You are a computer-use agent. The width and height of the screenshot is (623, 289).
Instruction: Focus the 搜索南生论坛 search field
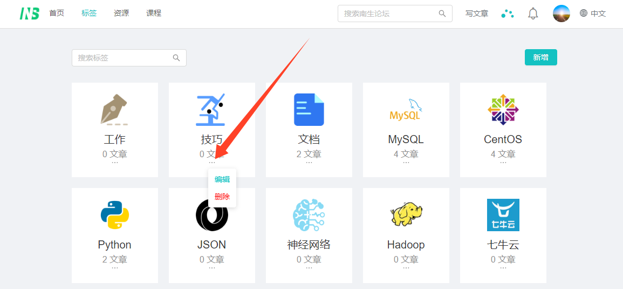pyautogui.click(x=389, y=14)
